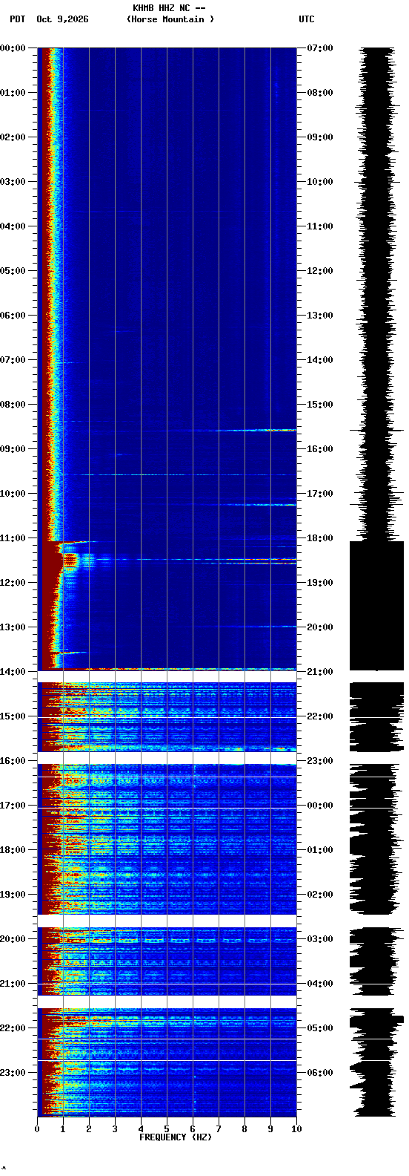Click the 23:00 PDT time label

[x=13, y=1073]
